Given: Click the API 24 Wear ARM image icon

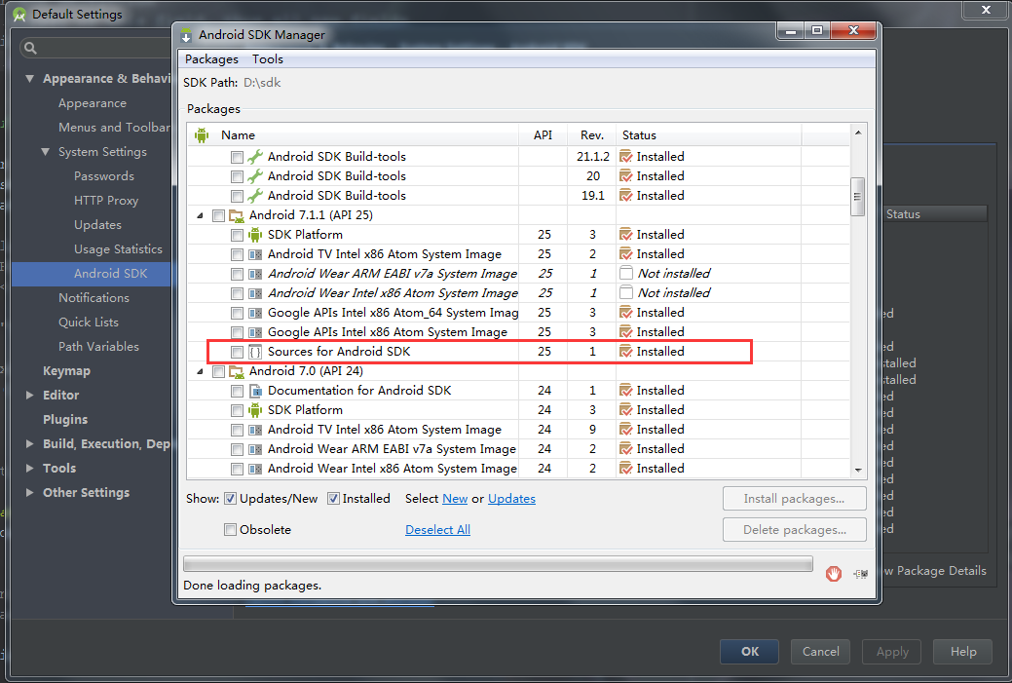Looking at the screenshot, I should pyautogui.click(x=255, y=449).
